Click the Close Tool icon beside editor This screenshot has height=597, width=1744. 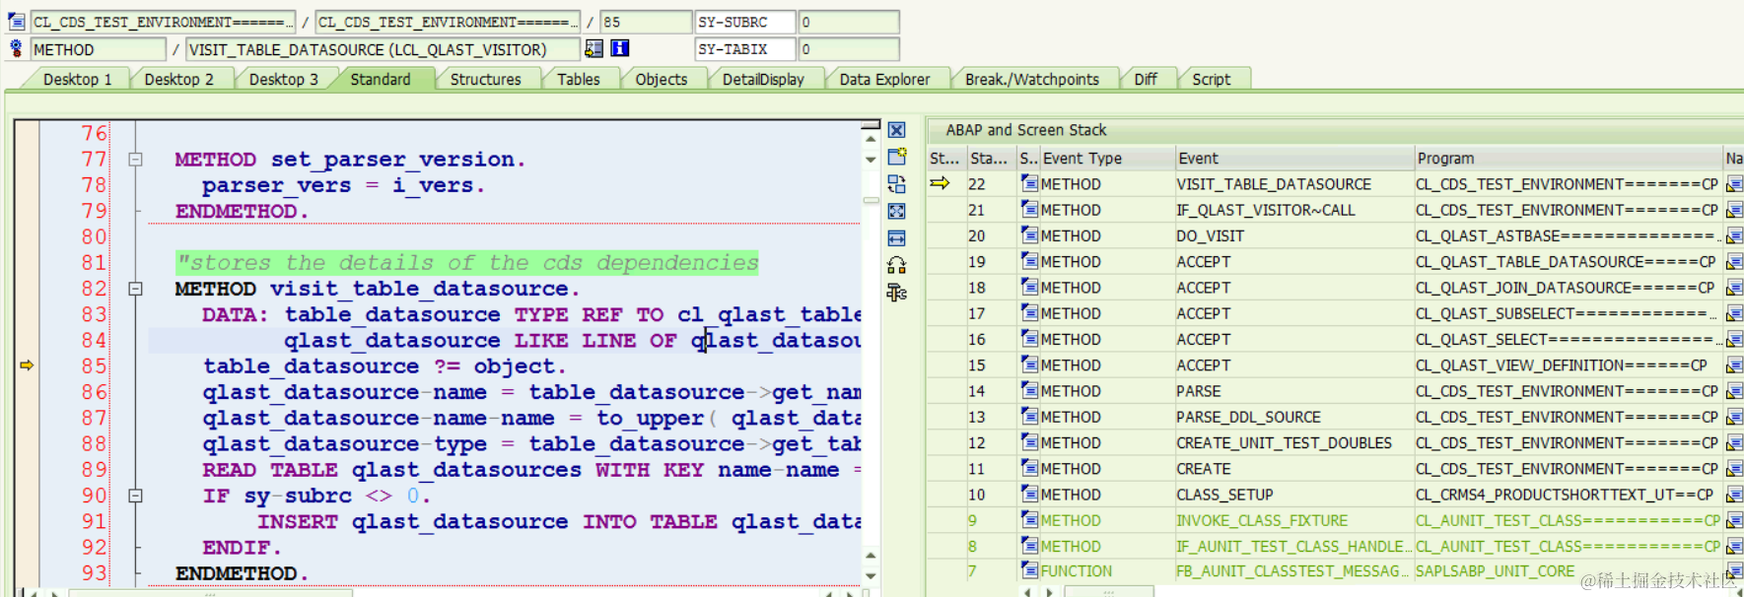click(x=896, y=130)
